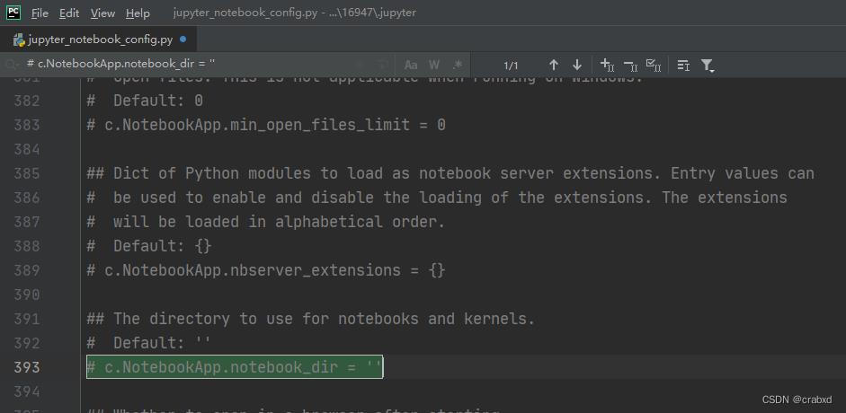Click 'Dict of Python modules' comment line
Viewport: 846px width, 413px height.
(x=450, y=173)
